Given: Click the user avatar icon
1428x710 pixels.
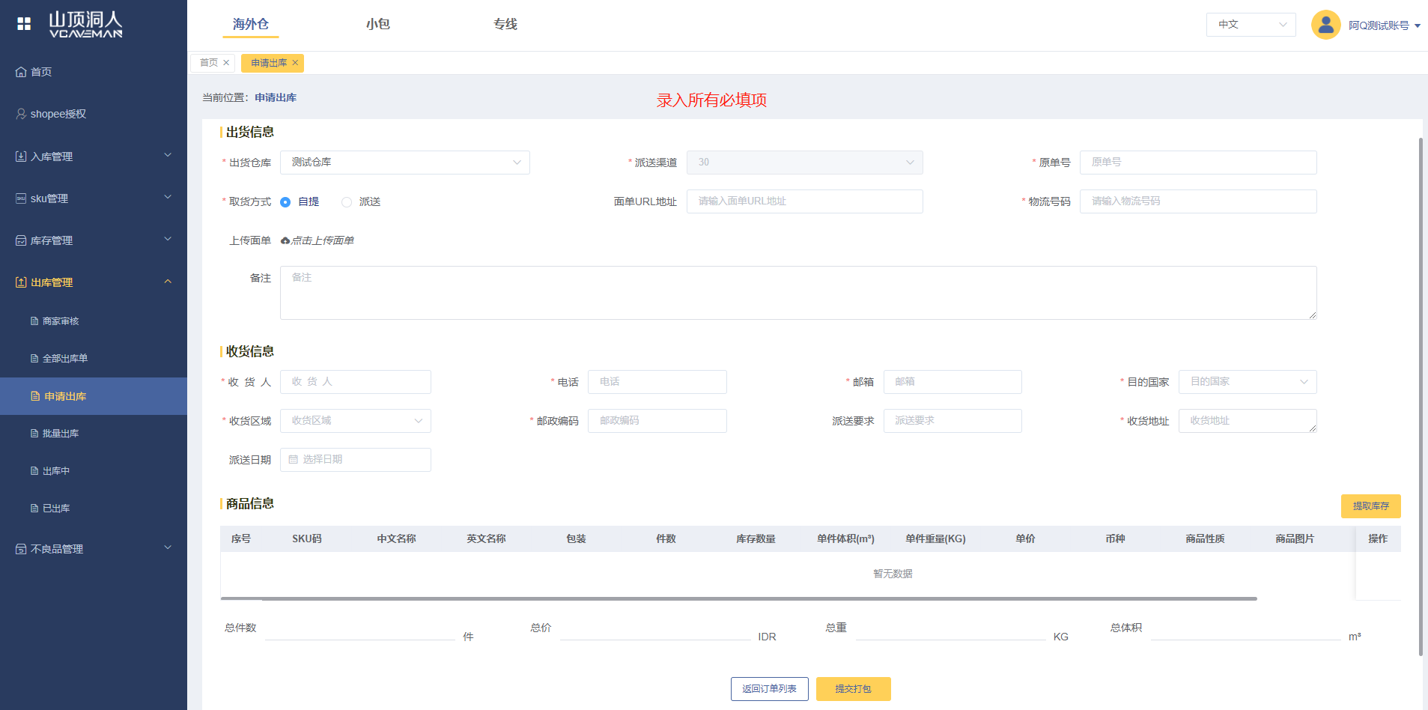Looking at the screenshot, I should [x=1325, y=25].
